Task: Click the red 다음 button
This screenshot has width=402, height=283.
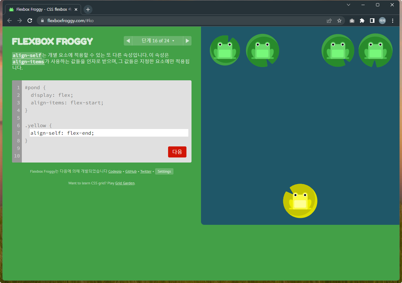Action: coord(177,152)
